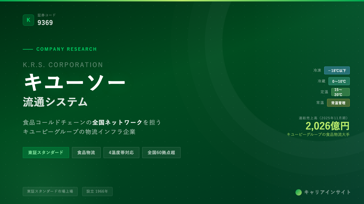Select the 食品物流 tag
This screenshot has width=364, height=204.
(86, 152)
